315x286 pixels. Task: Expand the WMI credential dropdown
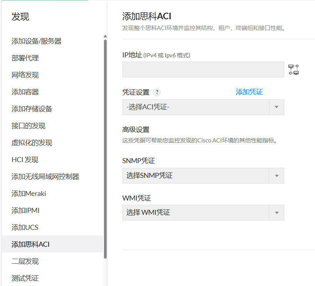tap(276, 213)
